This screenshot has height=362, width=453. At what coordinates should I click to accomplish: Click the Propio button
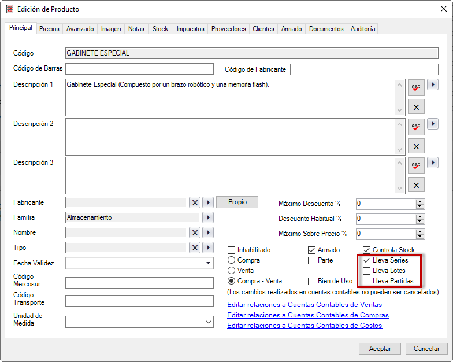[237, 202]
